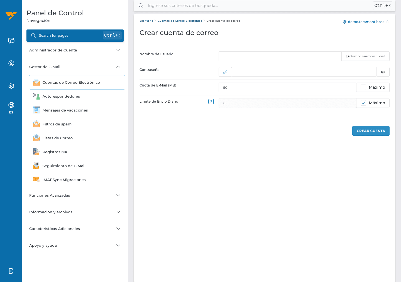Open help tooltip for Limite de Envío Diario

coord(211,102)
